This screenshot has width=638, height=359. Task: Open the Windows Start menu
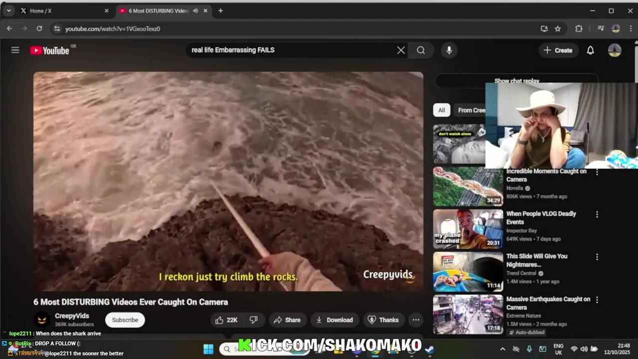pos(208,349)
